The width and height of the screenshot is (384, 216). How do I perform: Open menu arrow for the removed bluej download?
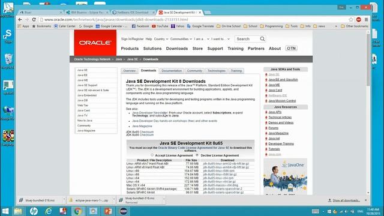point(164,199)
